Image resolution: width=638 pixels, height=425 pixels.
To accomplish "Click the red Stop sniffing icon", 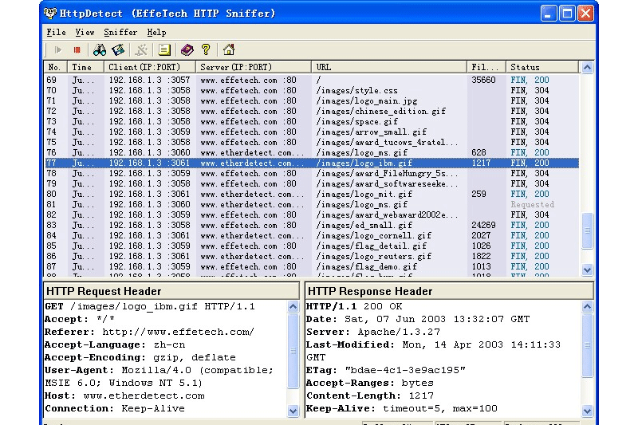I will (x=77, y=50).
